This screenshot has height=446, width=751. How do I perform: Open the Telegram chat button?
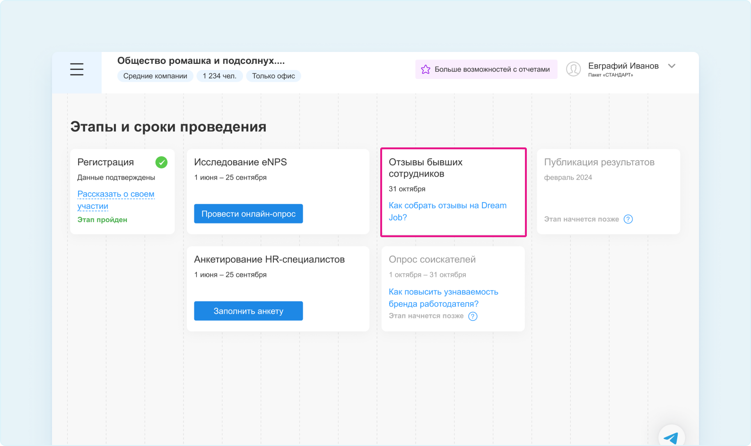tap(671, 437)
